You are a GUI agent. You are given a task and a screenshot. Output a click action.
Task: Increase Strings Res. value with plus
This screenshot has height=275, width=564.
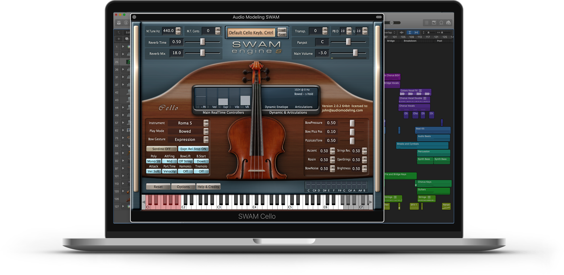(x=364, y=149)
